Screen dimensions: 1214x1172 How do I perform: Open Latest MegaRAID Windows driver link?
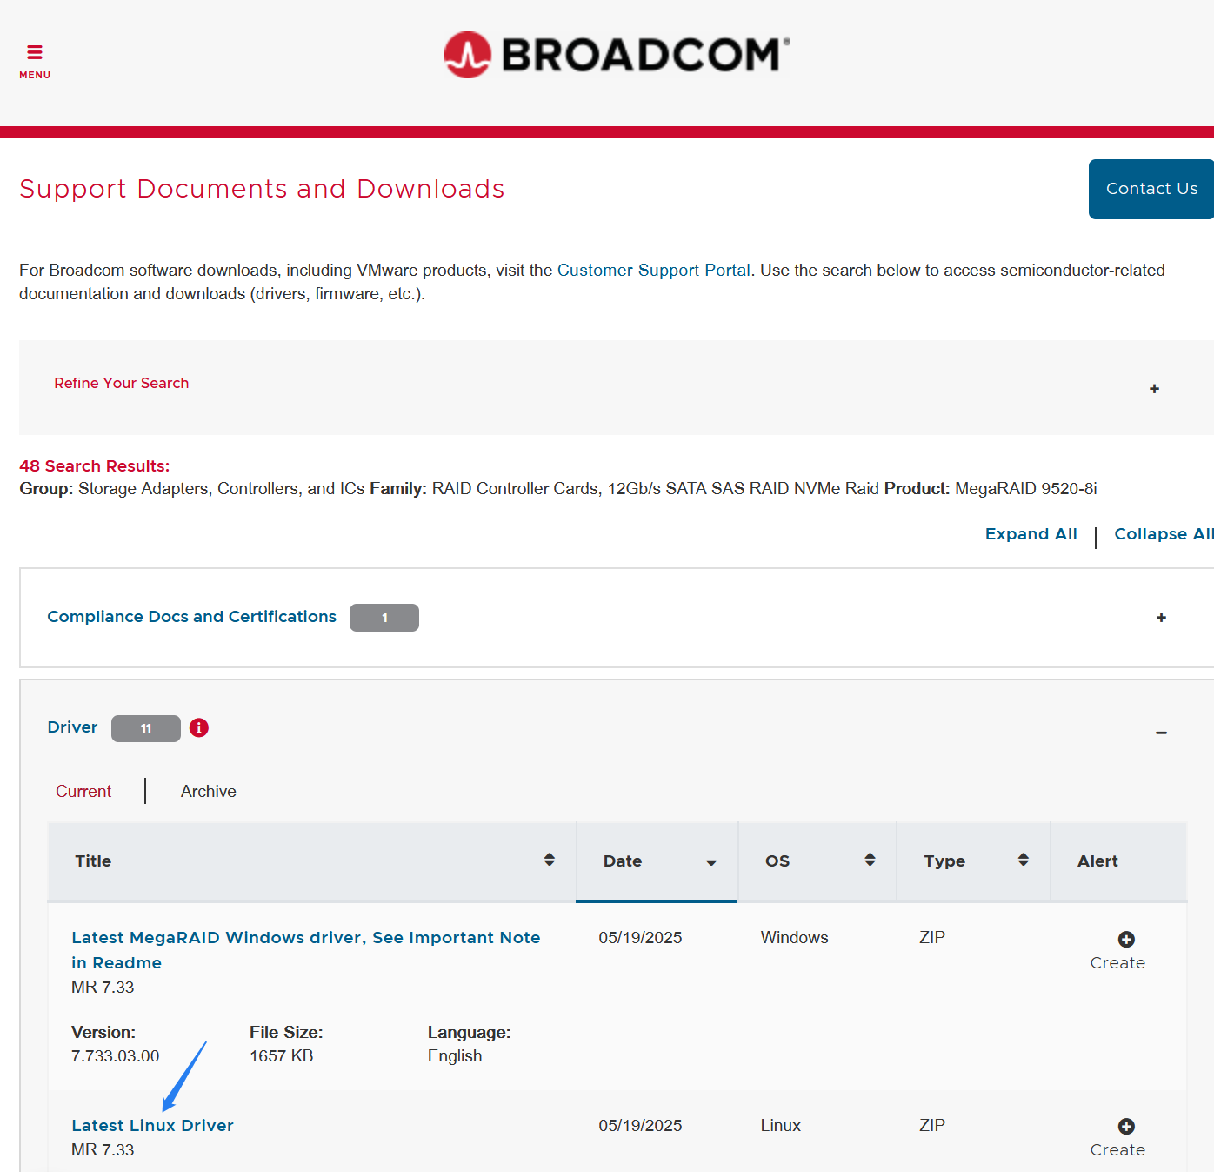click(306, 950)
